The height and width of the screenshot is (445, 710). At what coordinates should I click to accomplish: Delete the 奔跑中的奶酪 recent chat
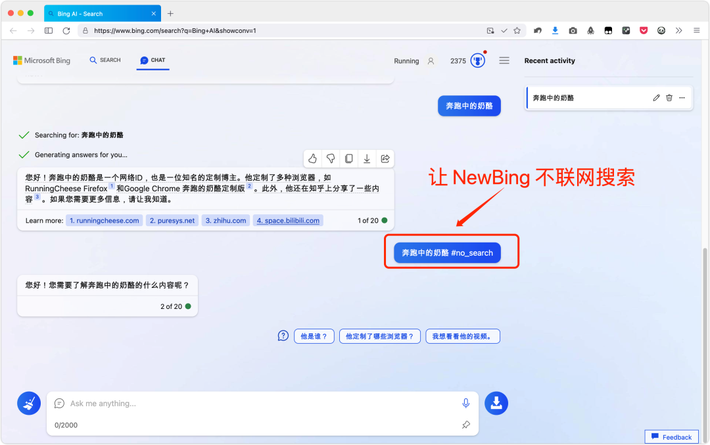click(x=669, y=98)
